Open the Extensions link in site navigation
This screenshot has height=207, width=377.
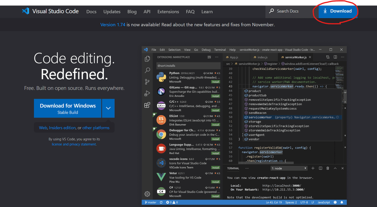tap(168, 12)
